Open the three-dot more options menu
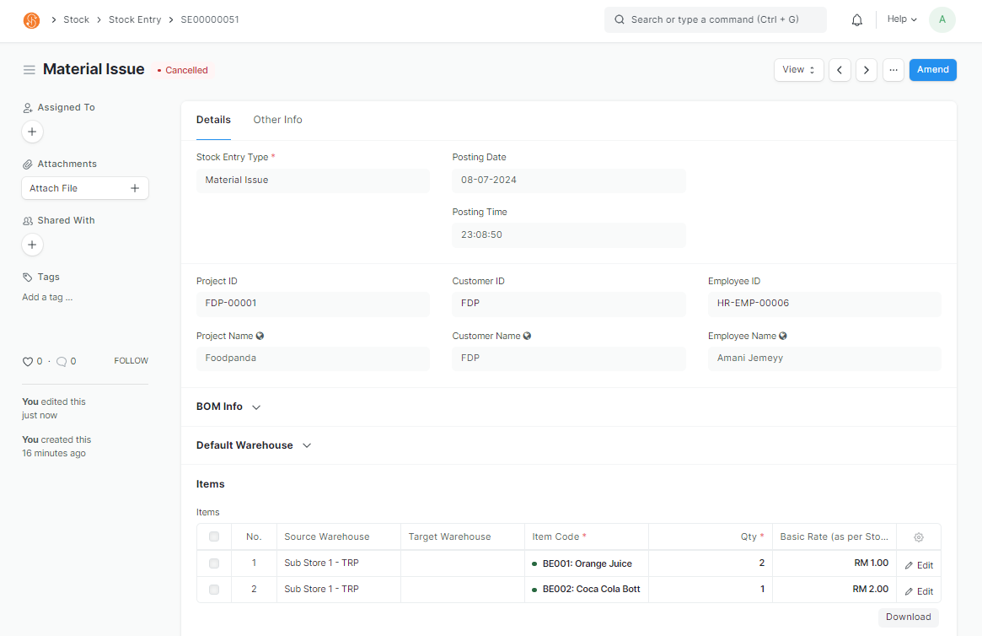 click(893, 70)
